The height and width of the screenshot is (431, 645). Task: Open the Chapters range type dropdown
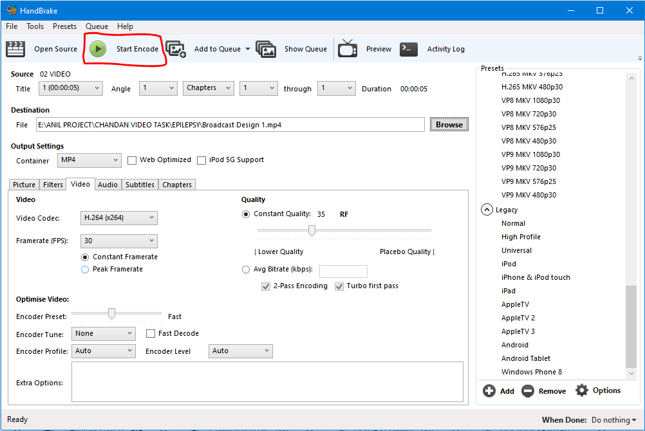point(209,88)
